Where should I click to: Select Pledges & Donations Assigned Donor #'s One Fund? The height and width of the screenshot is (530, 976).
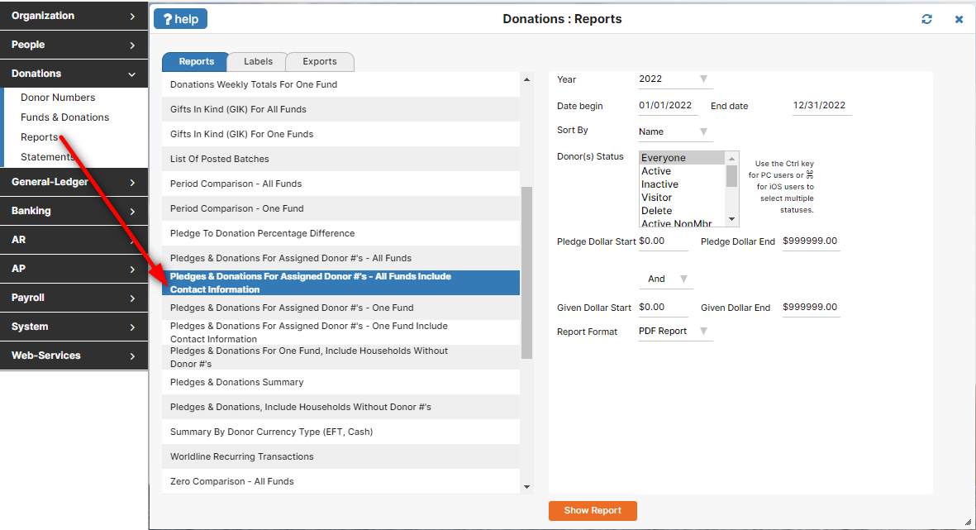pos(340,308)
